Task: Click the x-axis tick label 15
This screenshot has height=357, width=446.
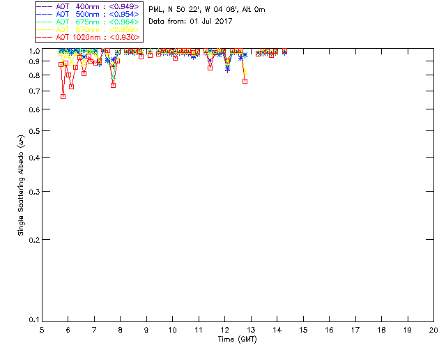Action: pyautogui.click(x=303, y=330)
